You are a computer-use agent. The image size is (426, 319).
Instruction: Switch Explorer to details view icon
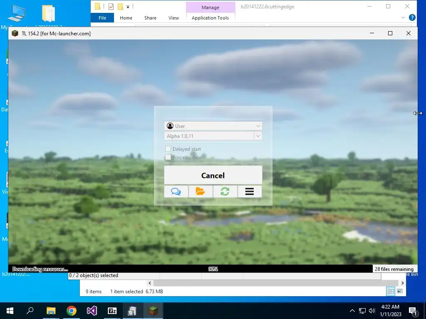pos(391,291)
